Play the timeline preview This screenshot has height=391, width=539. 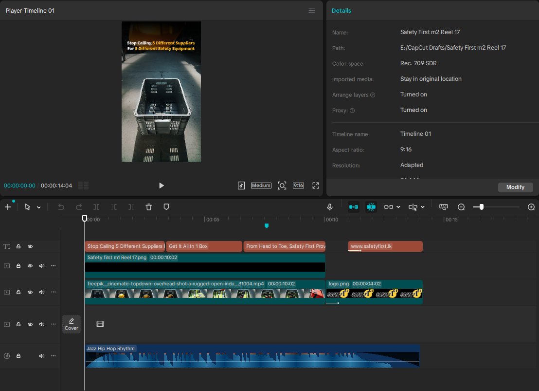[x=161, y=186]
